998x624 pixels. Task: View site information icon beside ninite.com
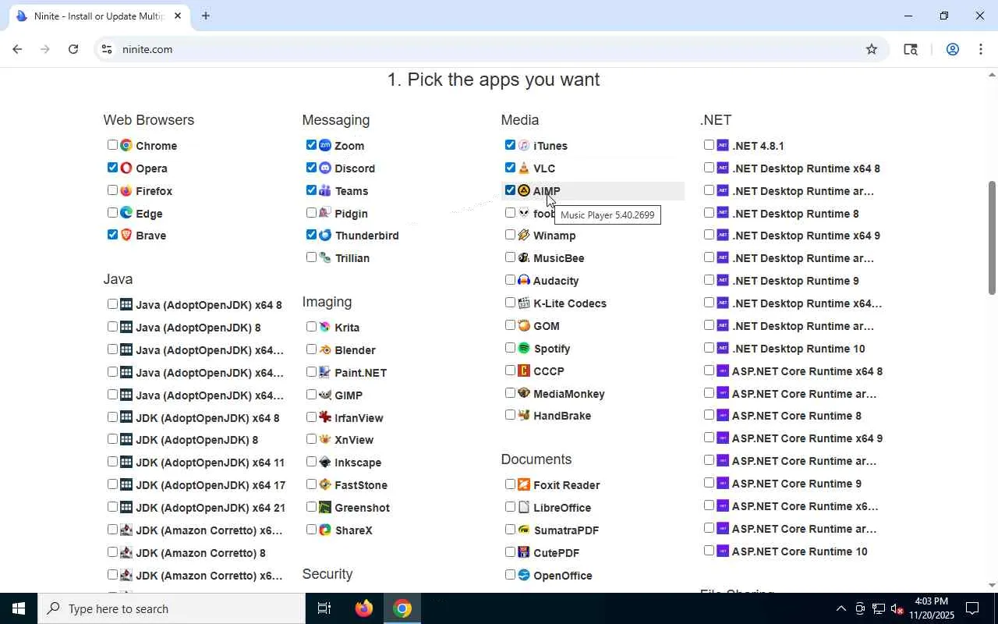(x=107, y=49)
